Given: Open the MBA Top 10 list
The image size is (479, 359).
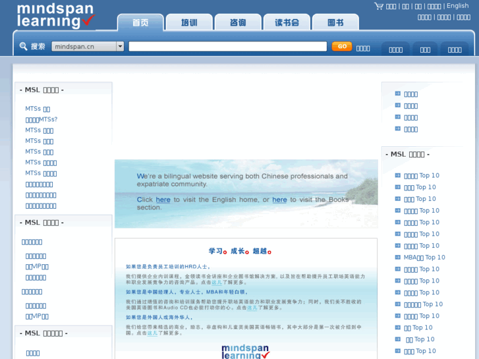Looking at the screenshot, I should click(424, 258).
